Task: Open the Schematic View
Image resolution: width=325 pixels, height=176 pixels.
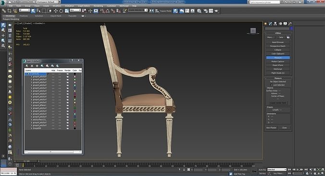Action: pos(193,11)
